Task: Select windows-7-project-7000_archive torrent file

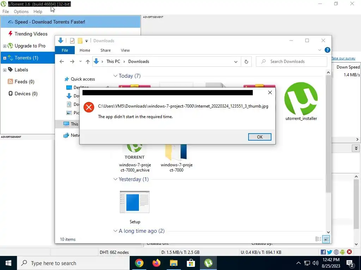Action: click(135, 159)
